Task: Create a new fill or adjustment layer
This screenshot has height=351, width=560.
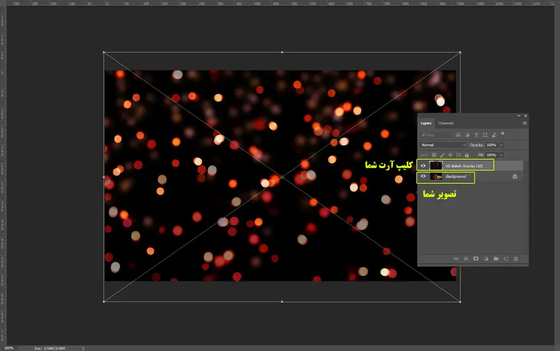Action: pyautogui.click(x=486, y=259)
